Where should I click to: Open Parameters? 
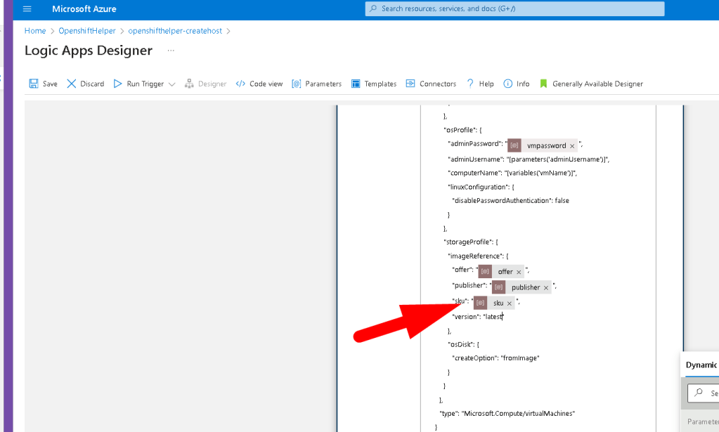316,84
